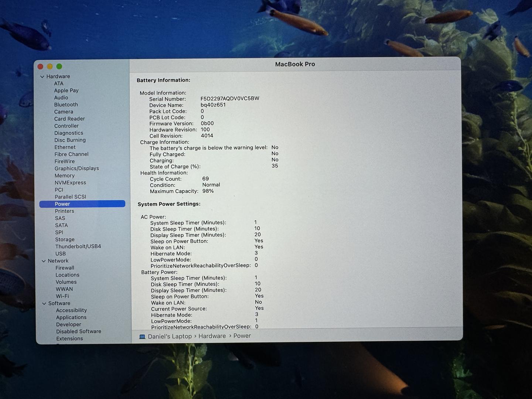Select Volumes under Network
Viewport: 532px width, 399px height.
(66, 282)
